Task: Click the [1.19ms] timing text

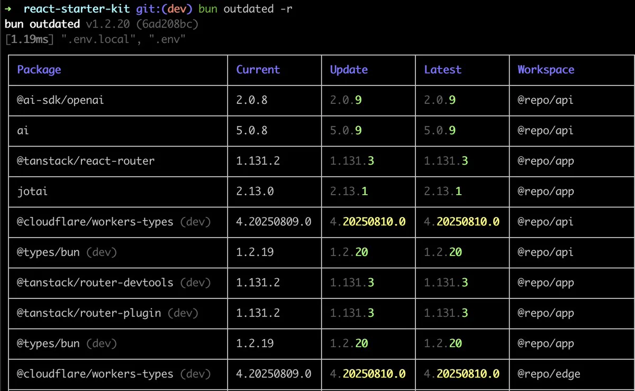Action: 29,39
